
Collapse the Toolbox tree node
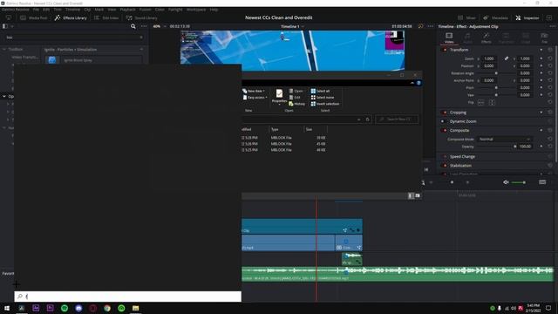(4, 49)
